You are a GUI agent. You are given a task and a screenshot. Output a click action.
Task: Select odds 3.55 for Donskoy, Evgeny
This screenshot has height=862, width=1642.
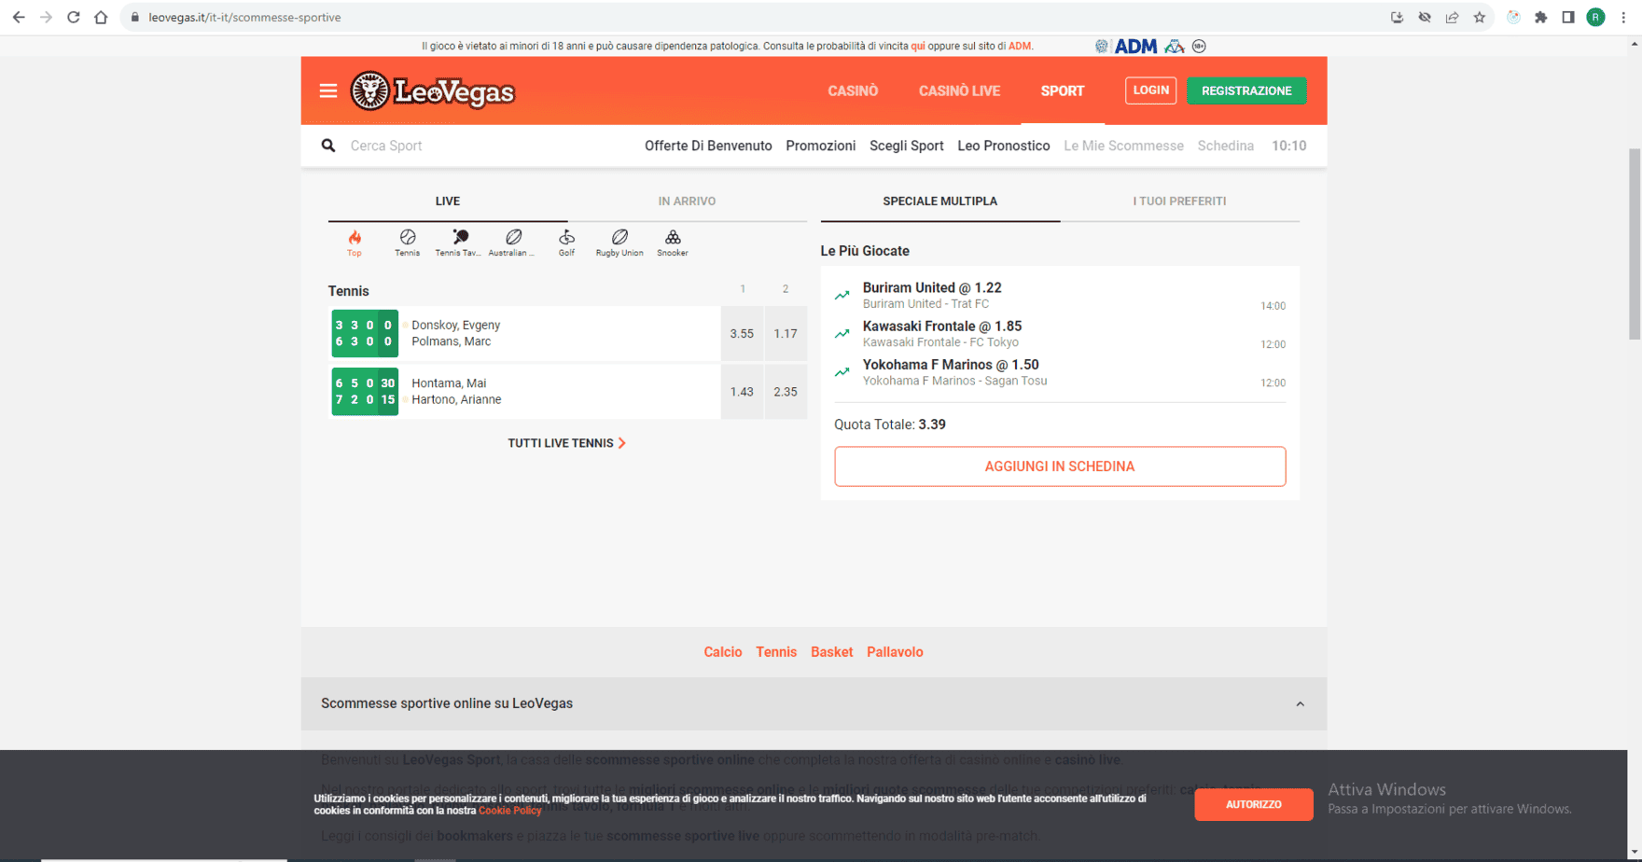coord(742,333)
